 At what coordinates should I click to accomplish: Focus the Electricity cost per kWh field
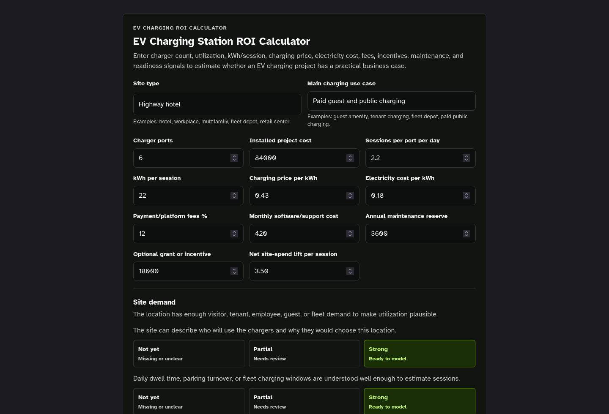point(420,196)
